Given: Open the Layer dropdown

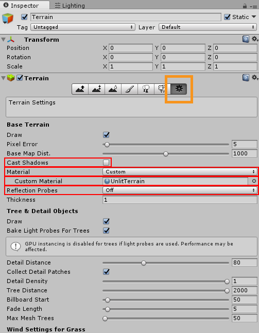Looking at the screenshot, I should click(x=208, y=27).
